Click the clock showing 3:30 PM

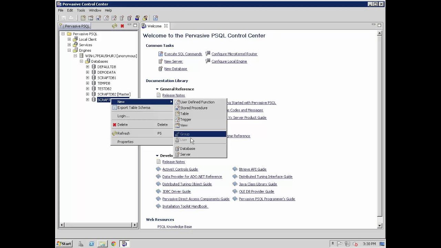coord(369,244)
